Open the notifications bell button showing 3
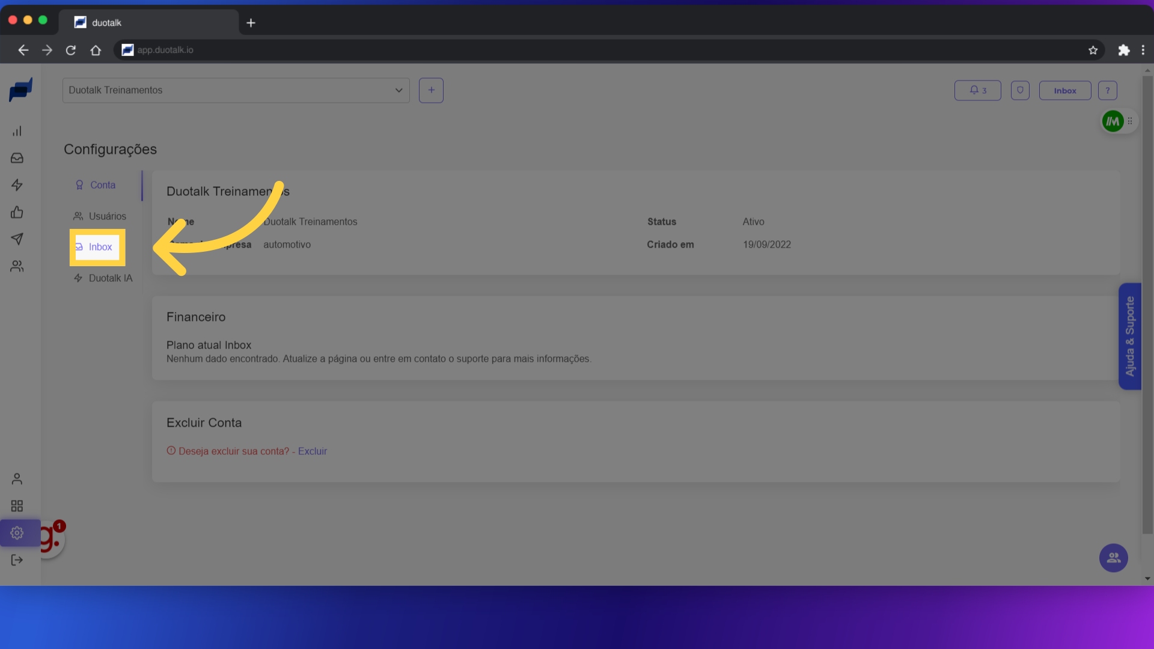The image size is (1154, 649). (977, 91)
